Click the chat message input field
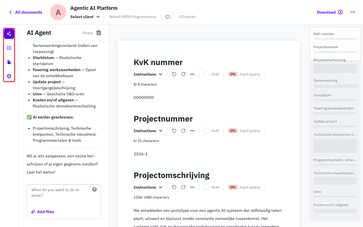Screen dimensions: 363x227 (x=59, y=193)
